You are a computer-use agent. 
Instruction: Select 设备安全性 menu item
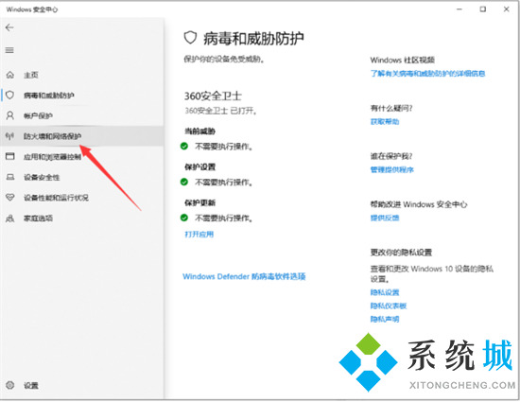82,177
